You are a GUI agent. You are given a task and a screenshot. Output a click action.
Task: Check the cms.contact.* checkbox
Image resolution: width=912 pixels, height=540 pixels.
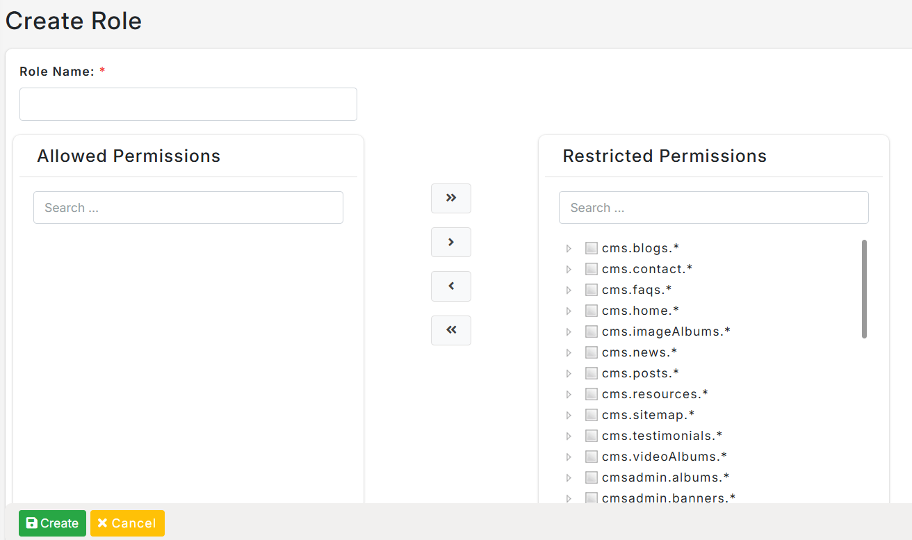(x=592, y=269)
